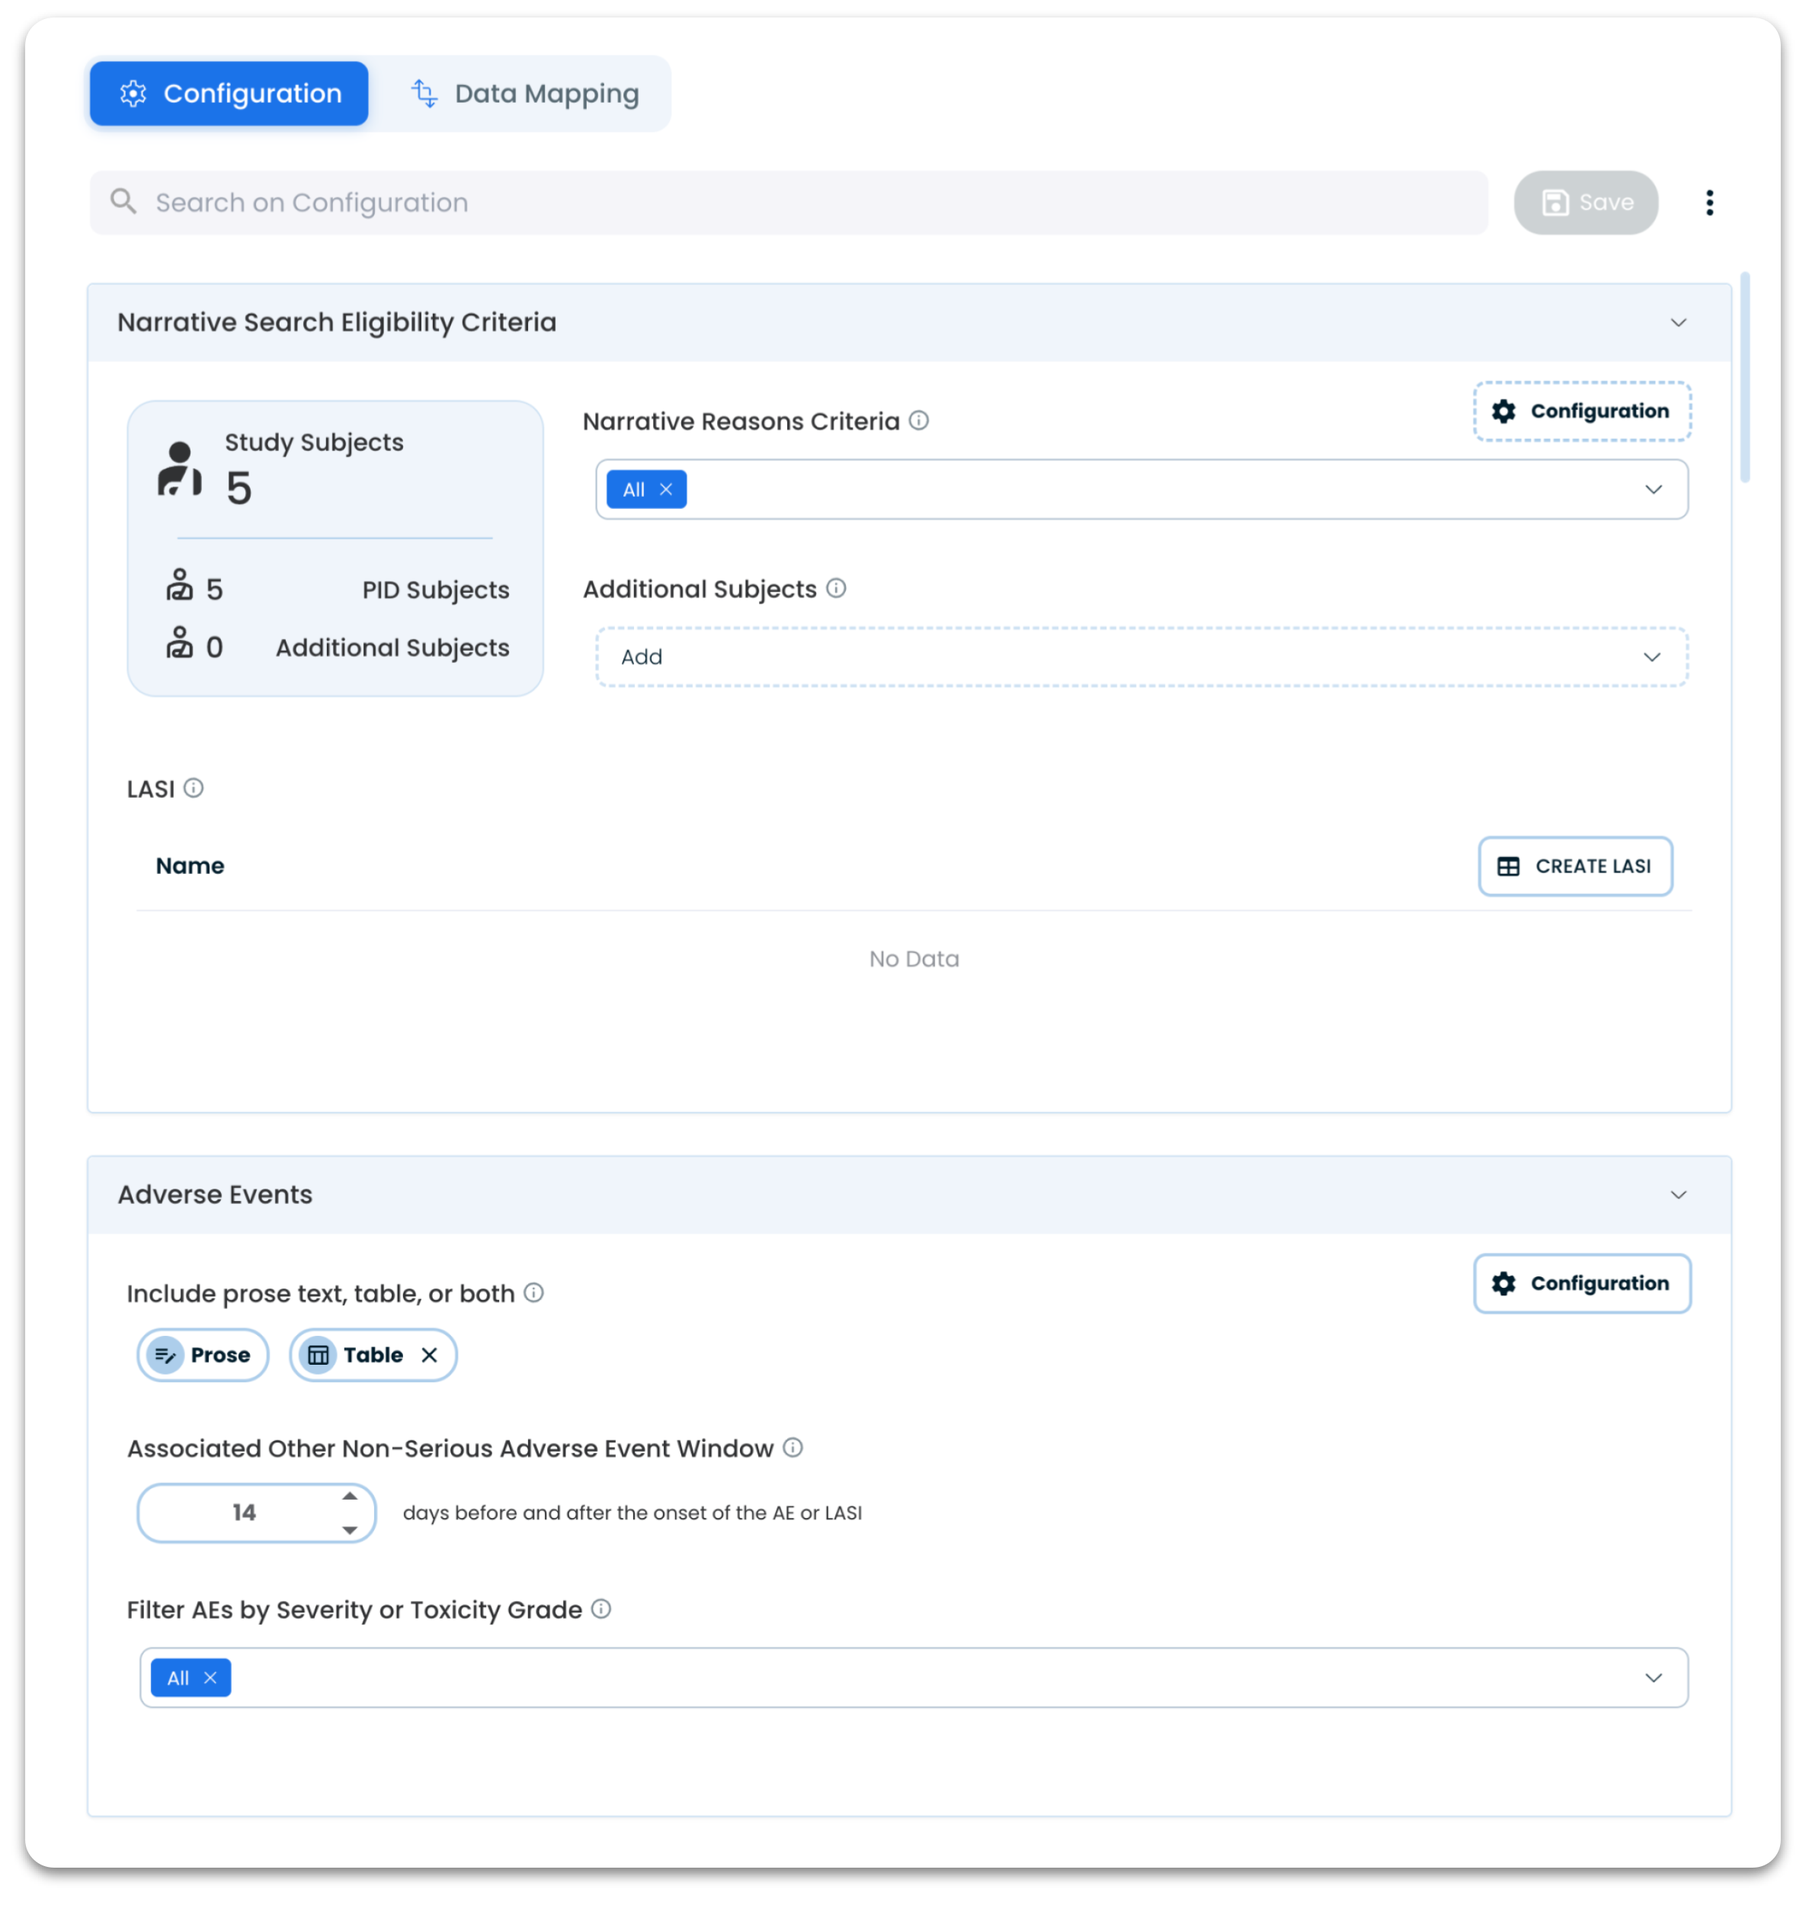
Task: Click the vertical scrollbar thumb
Action: pos(1743,378)
